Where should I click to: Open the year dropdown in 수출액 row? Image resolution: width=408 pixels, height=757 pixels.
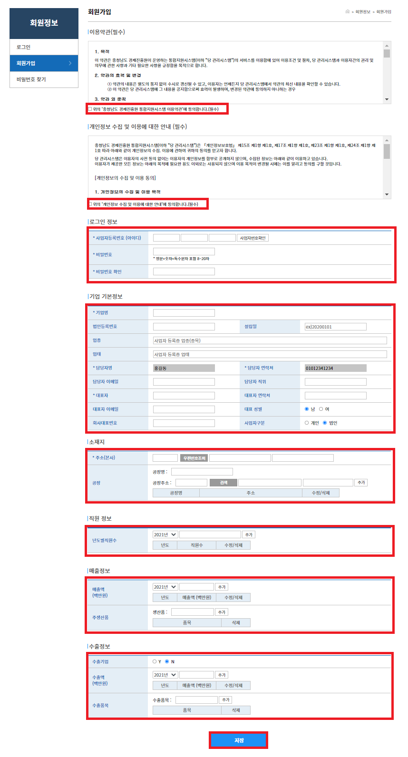(x=165, y=675)
